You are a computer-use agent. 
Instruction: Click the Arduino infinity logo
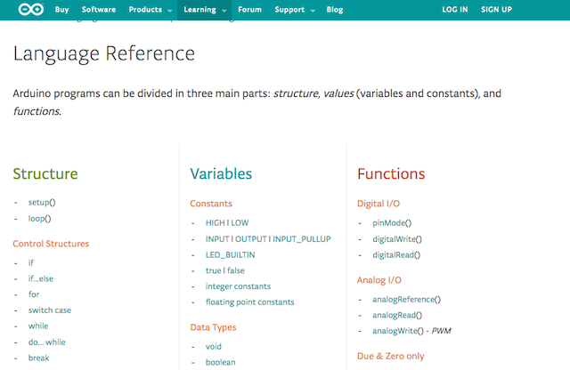pos(31,10)
